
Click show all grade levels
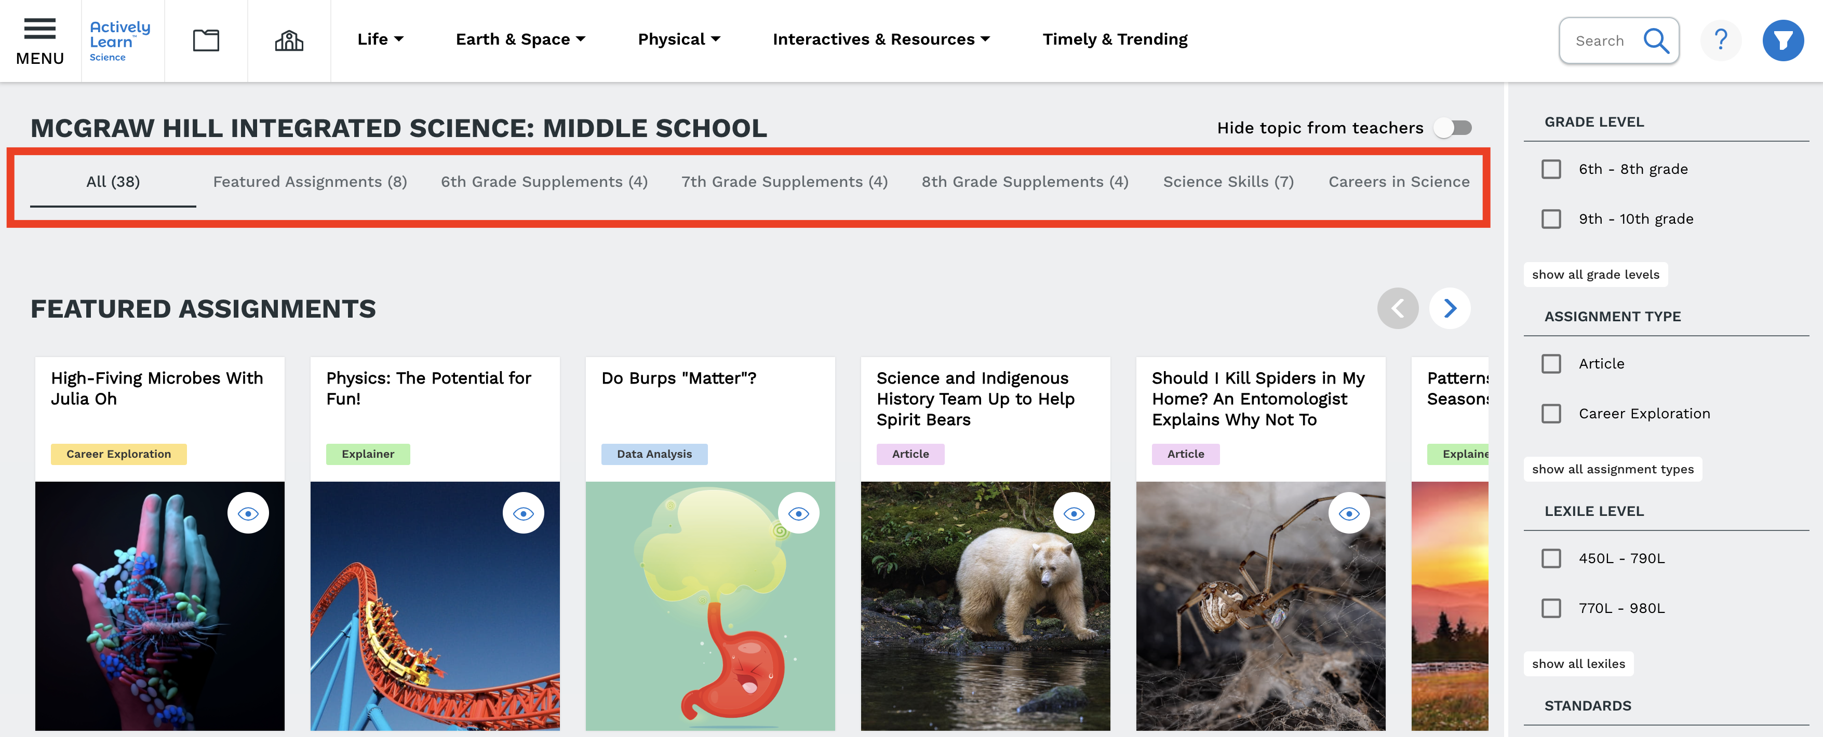click(1595, 275)
